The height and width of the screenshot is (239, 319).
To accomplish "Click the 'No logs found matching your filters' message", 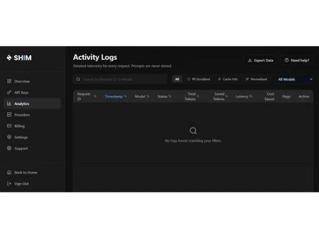I will pyautogui.click(x=193, y=141).
